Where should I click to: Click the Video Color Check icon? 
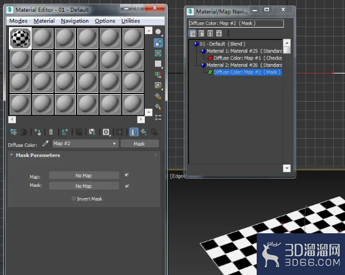pyautogui.click(x=158, y=74)
